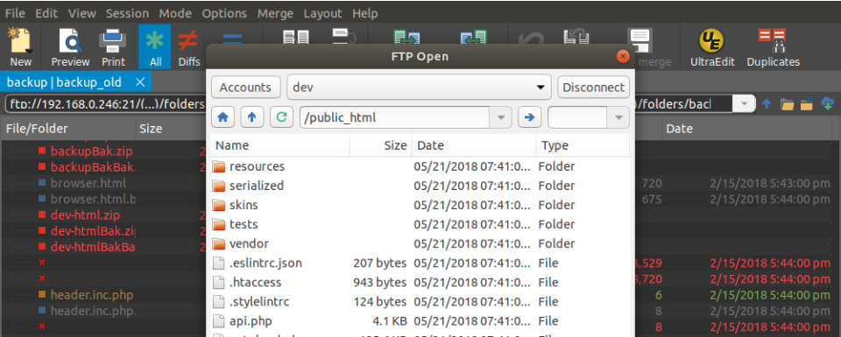The width and height of the screenshot is (841, 337).
Task: Sort by Name column in FTP Open
Action: click(281, 145)
